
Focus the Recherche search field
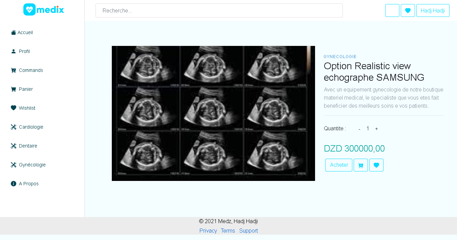click(x=219, y=10)
